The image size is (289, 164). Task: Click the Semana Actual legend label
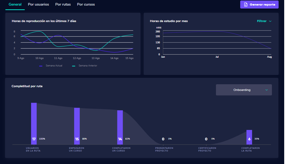tap(54, 65)
